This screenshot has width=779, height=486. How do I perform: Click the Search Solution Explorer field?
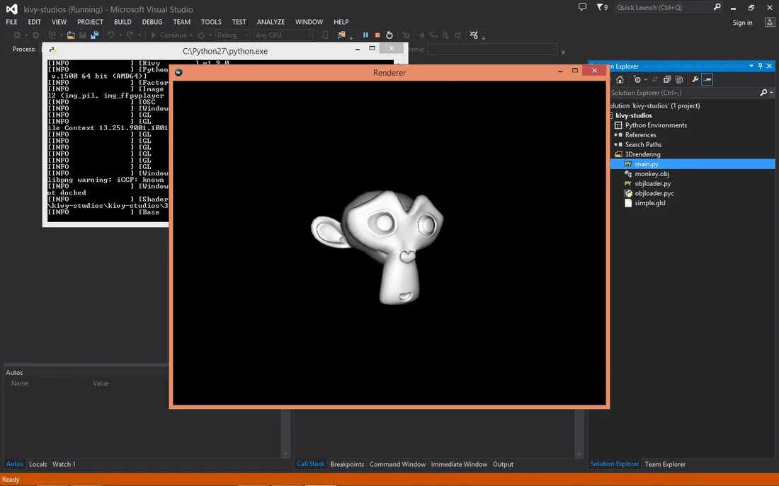pyautogui.click(x=685, y=93)
